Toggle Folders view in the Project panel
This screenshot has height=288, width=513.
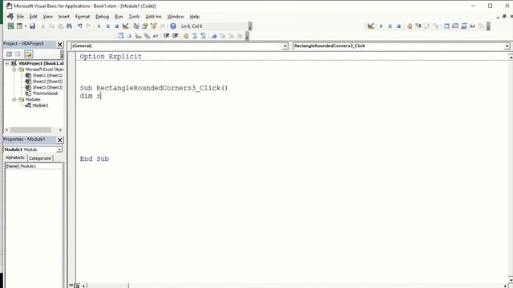(29, 54)
